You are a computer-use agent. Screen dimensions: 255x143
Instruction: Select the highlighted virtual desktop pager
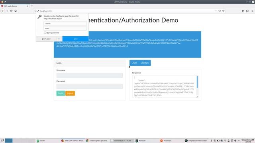(9, 141)
